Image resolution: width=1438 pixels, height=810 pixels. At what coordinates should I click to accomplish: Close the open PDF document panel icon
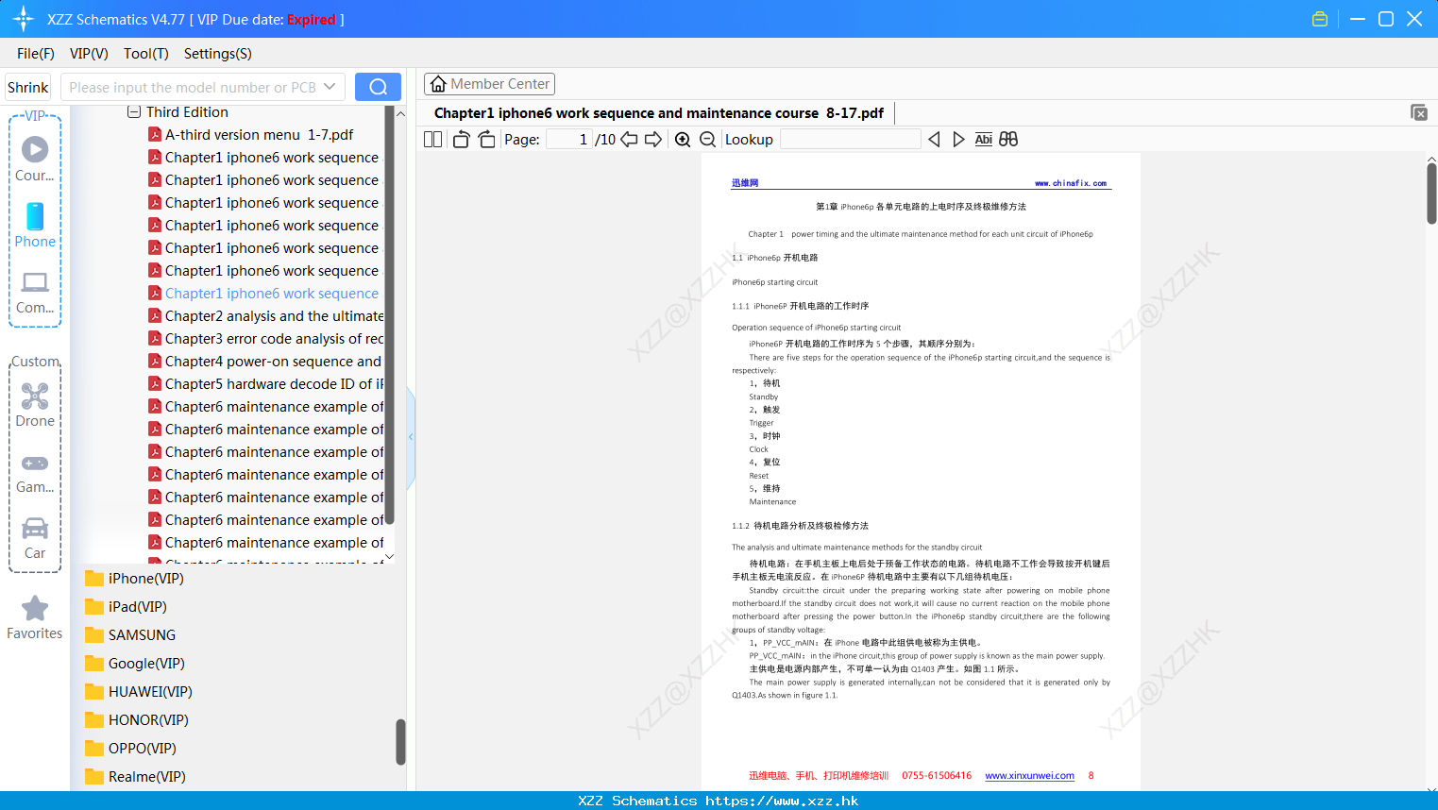tap(1419, 112)
